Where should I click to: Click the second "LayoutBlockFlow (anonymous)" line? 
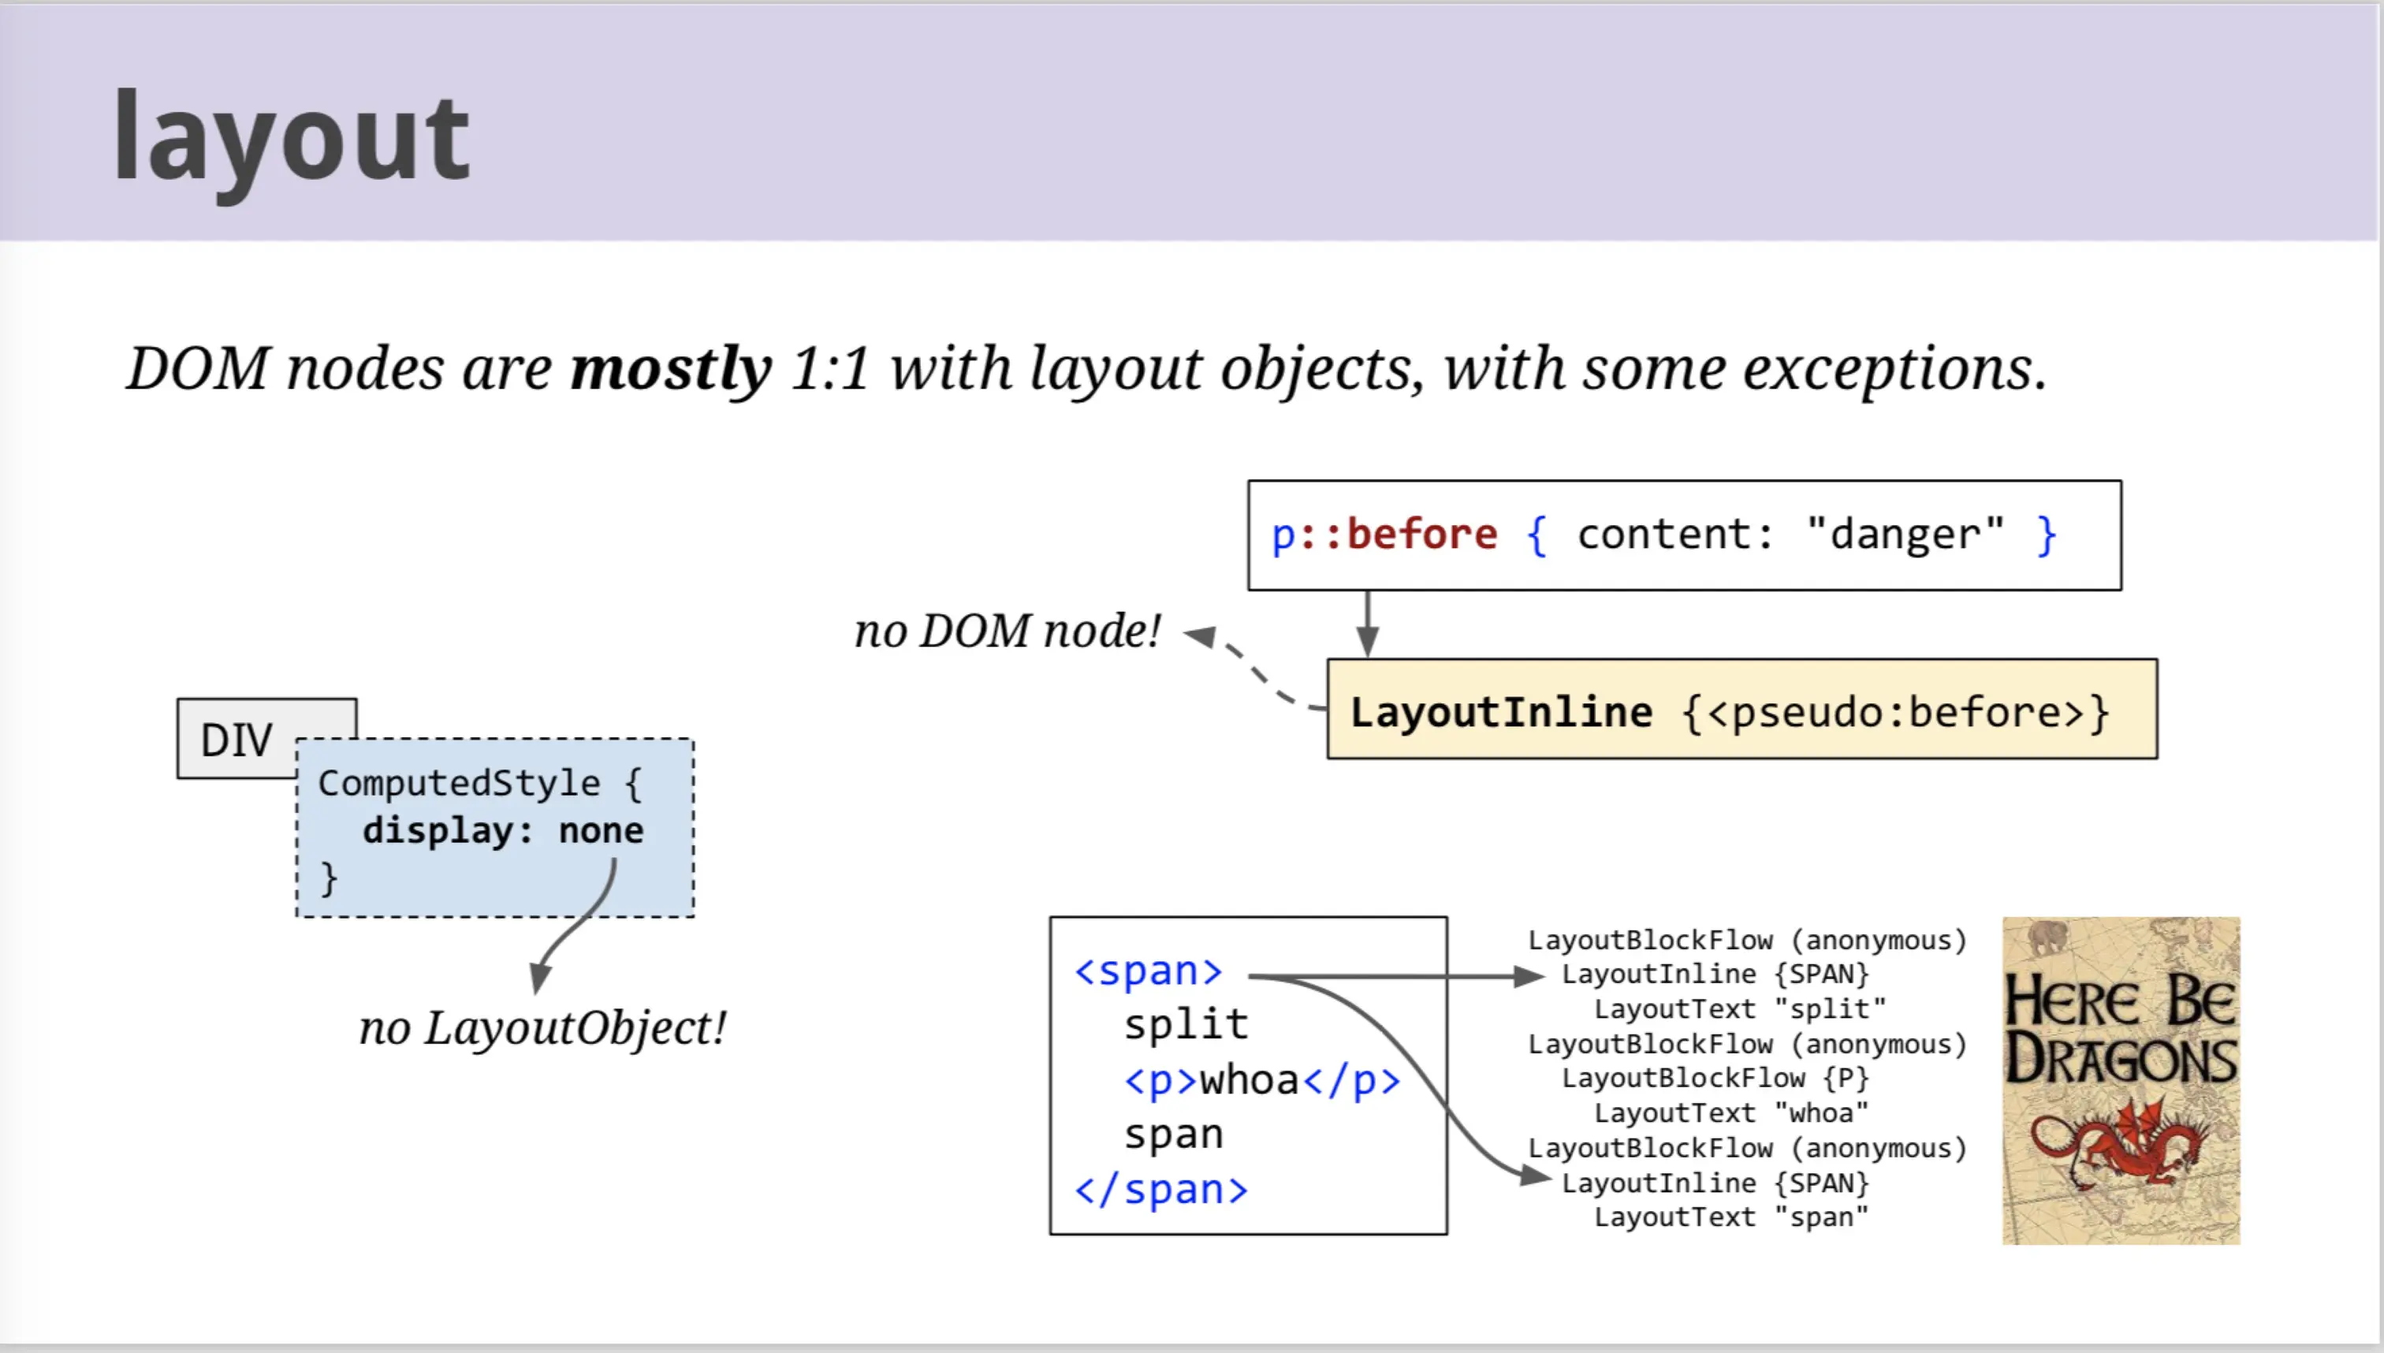pyautogui.click(x=1748, y=1045)
